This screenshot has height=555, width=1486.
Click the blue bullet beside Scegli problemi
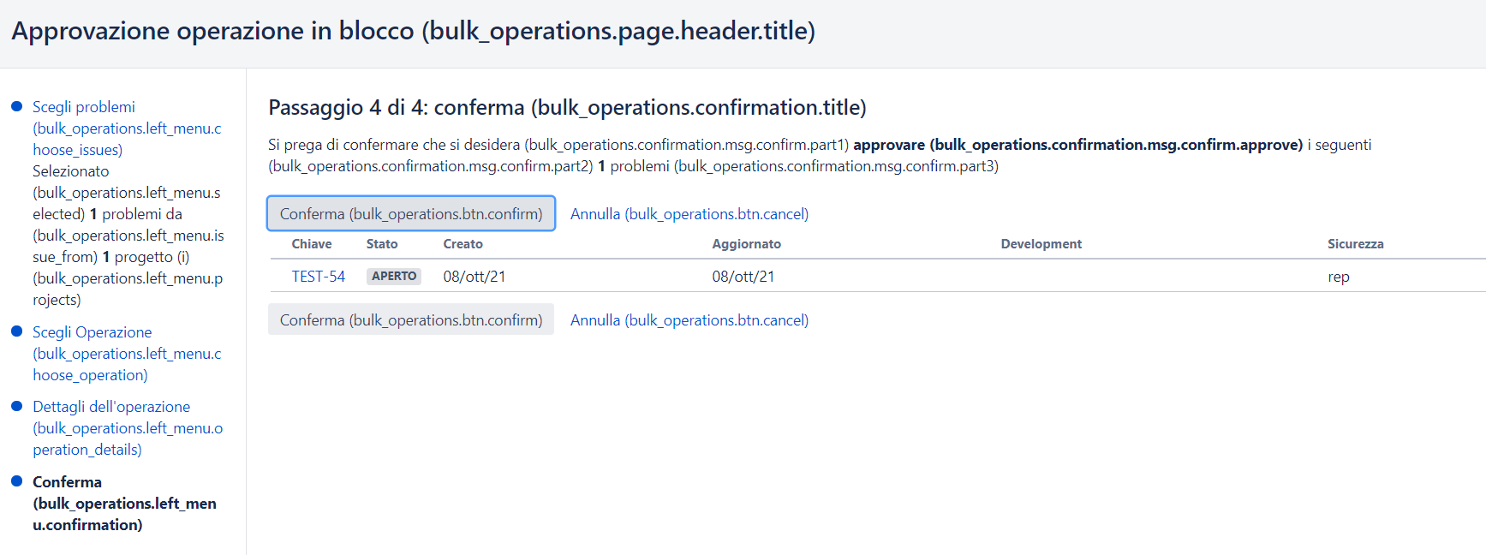point(16,107)
